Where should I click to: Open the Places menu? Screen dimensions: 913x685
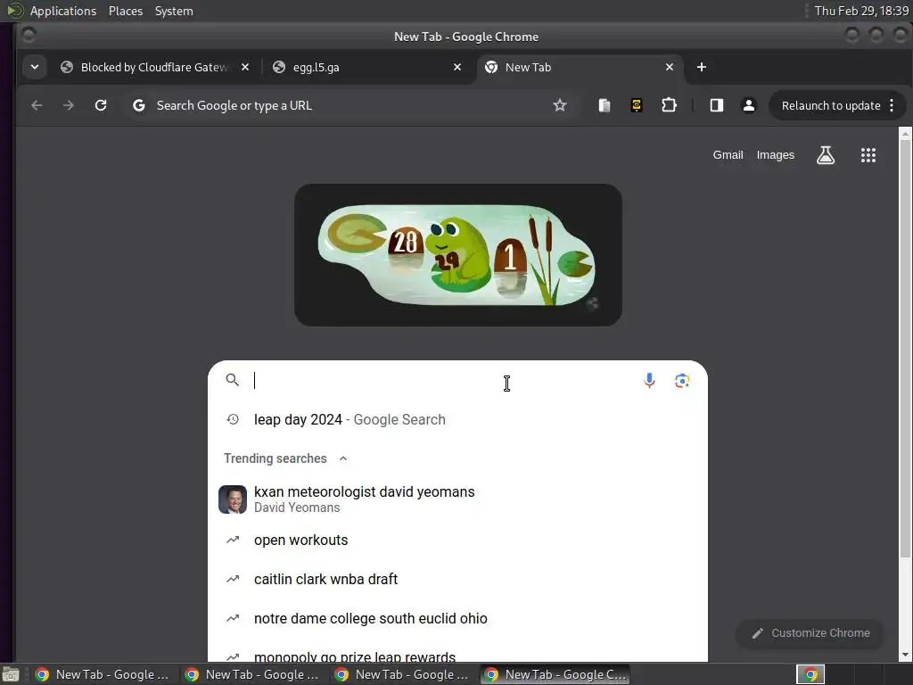pos(125,11)
